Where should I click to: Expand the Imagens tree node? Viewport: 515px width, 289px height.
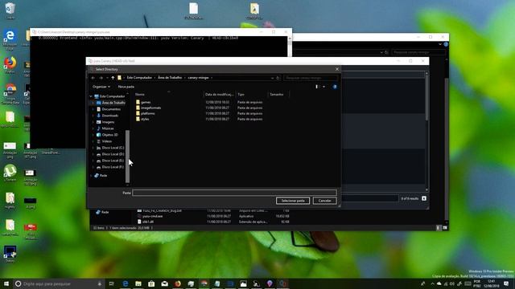click(x=93, y=122)
